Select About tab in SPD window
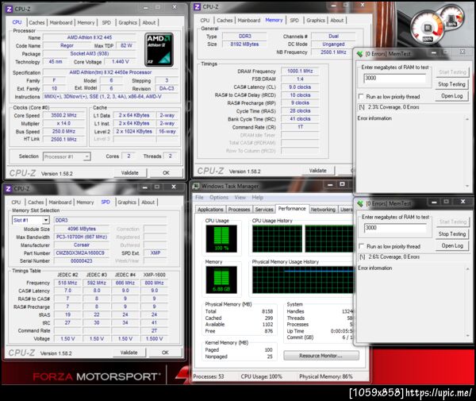The width and height of the screenshot is (476, 401). [x=148, y=202]
